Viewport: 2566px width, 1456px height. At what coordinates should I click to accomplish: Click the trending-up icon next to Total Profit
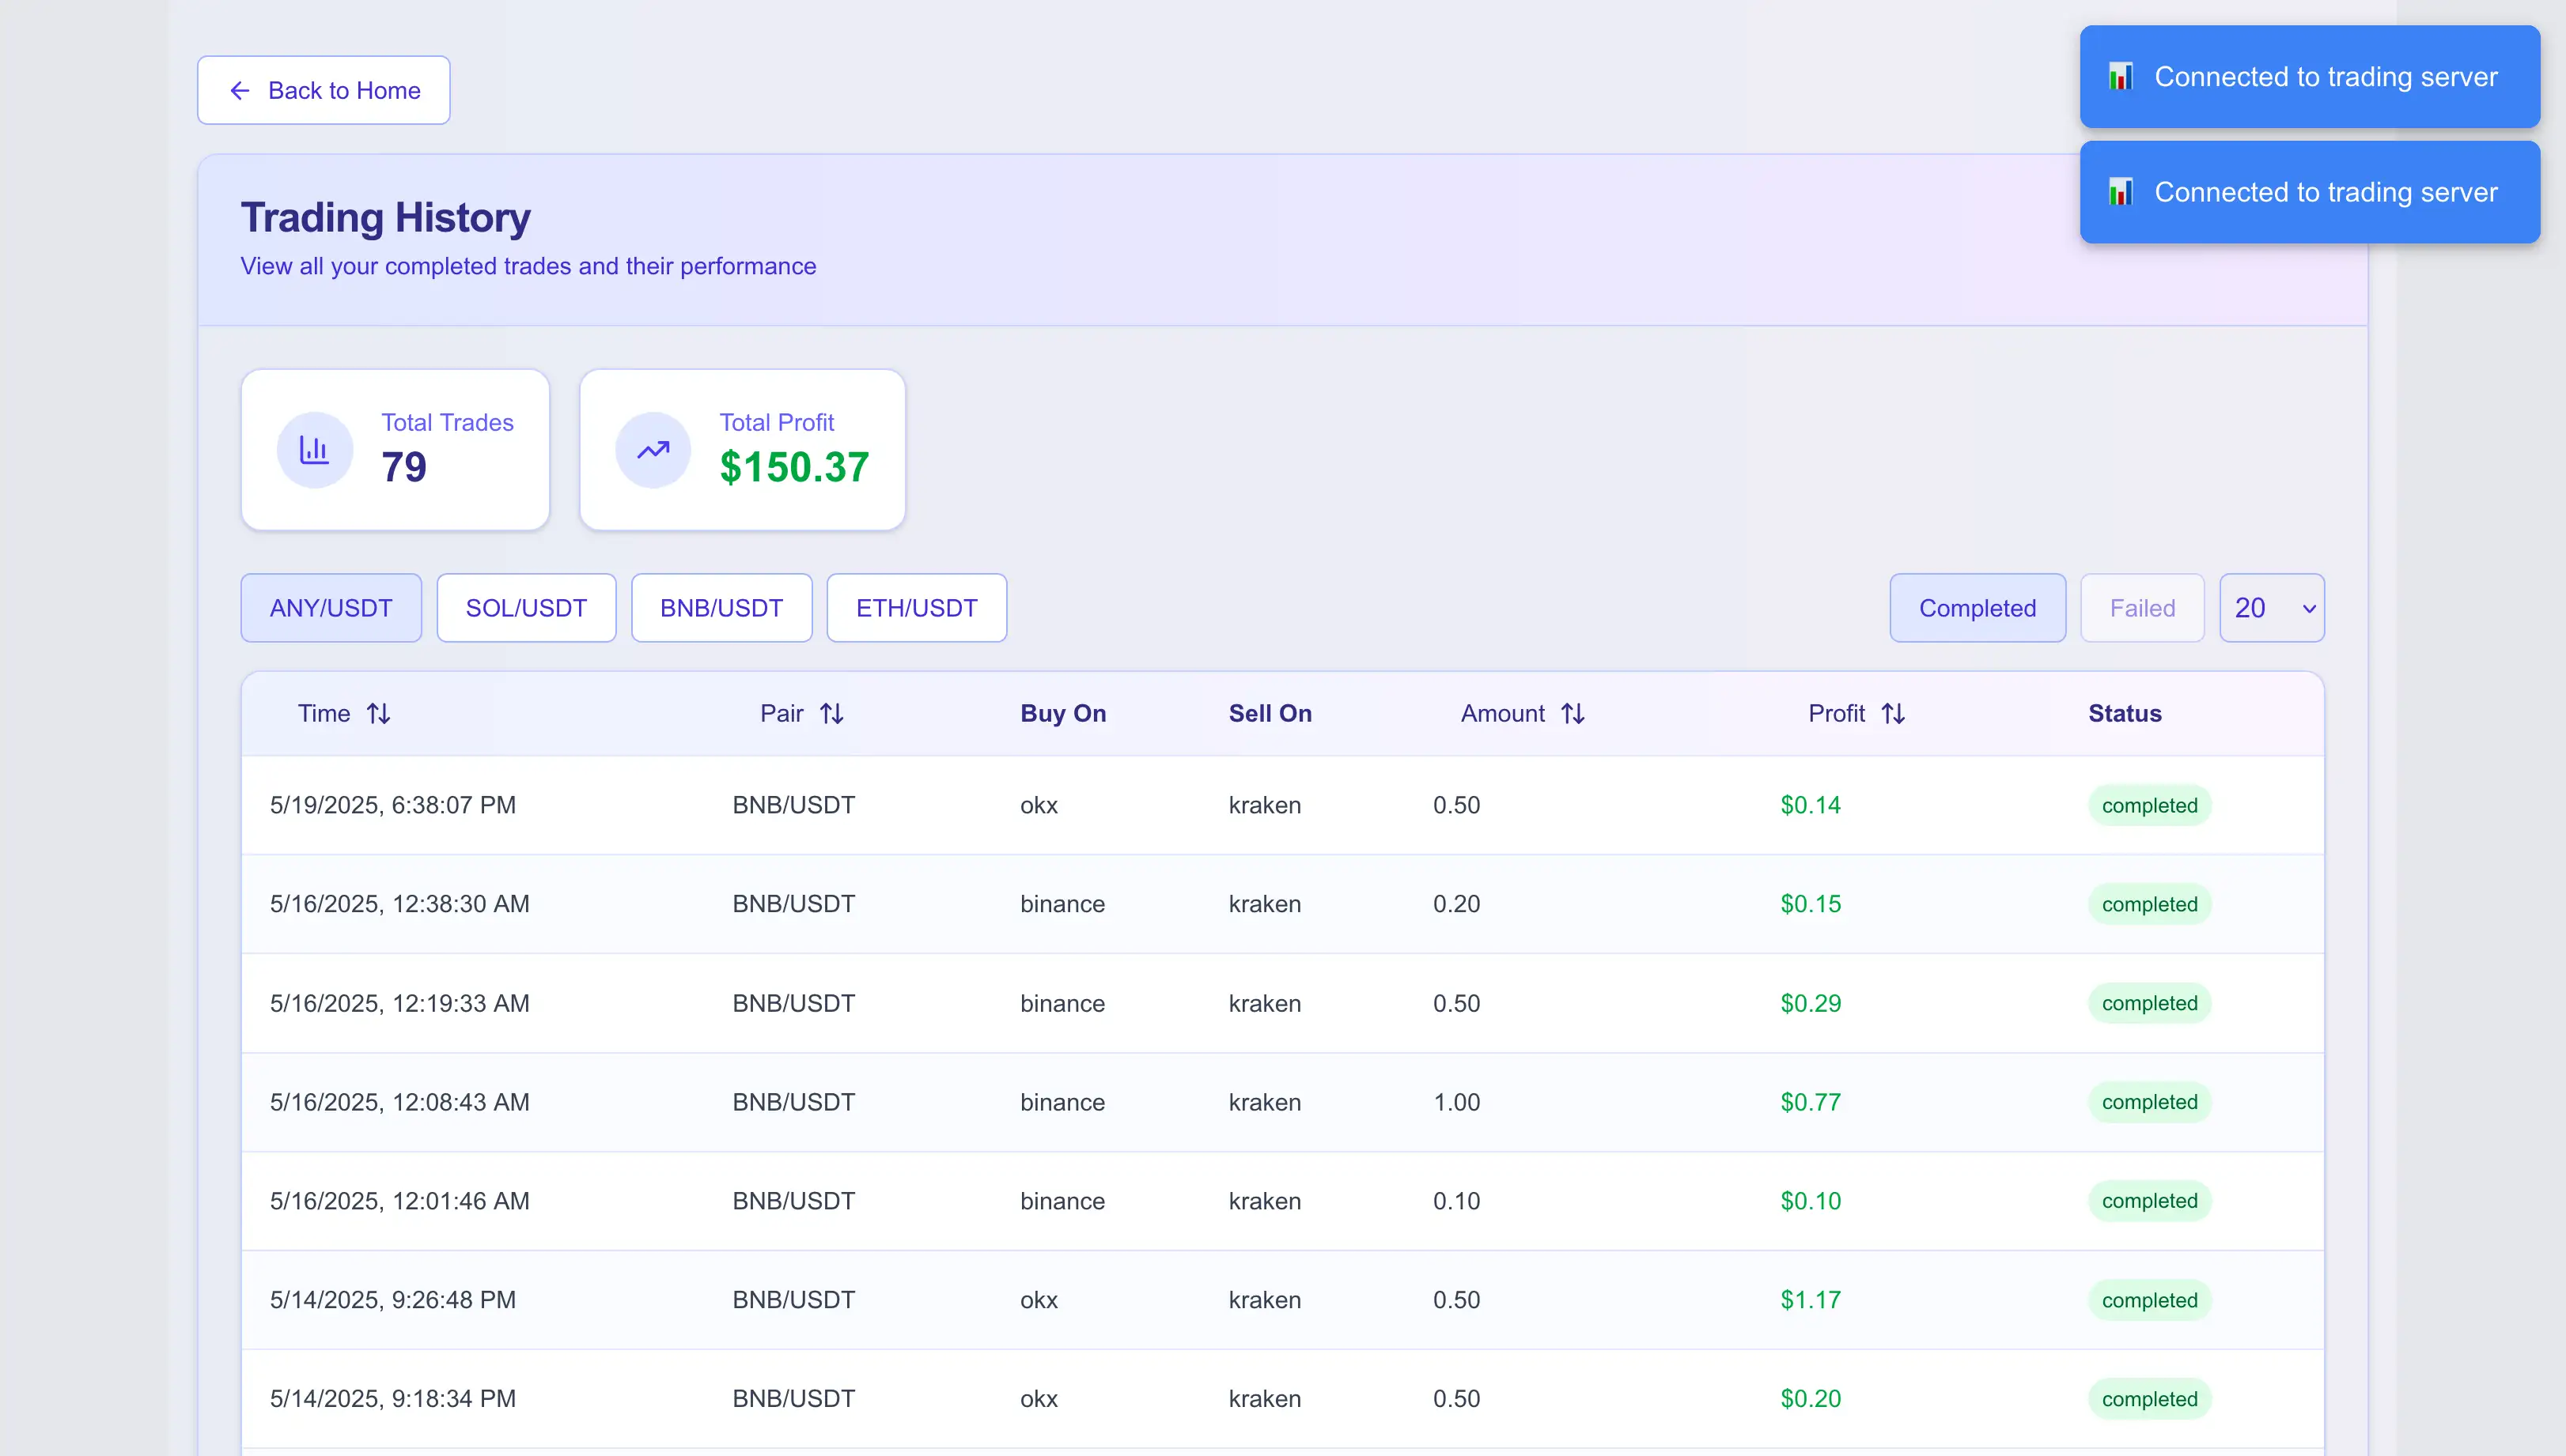[x=653, y=449]
